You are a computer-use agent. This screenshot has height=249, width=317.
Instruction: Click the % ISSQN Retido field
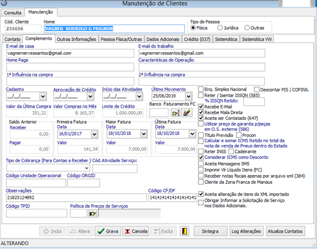tap(254, 101)
